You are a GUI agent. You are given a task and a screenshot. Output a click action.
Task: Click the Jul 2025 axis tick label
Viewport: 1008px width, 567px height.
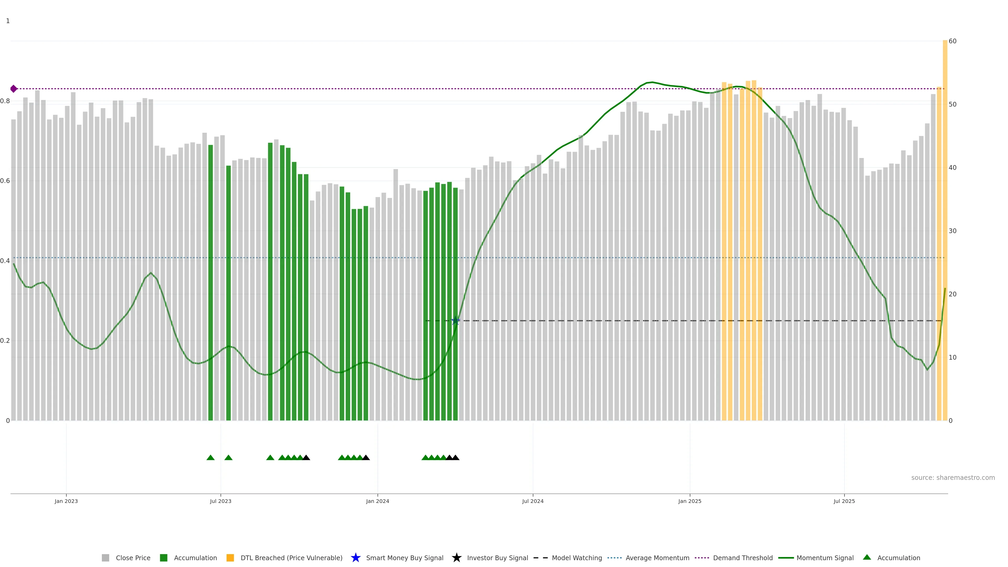[844, 501]
